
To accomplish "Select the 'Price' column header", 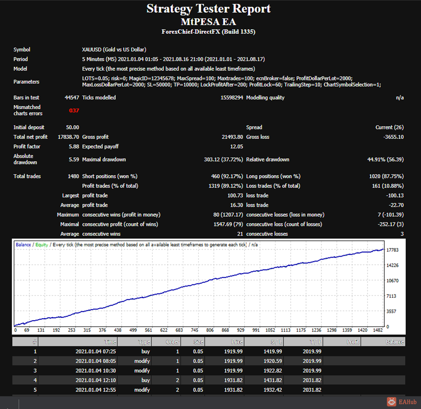I will (225, 342).
